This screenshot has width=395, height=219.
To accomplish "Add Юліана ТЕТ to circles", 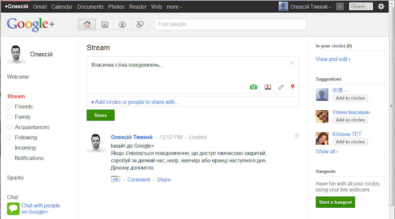I will tap(350, 142).
